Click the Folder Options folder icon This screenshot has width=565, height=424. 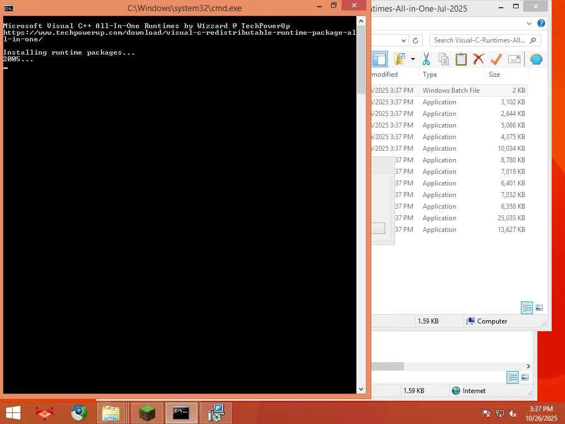(399, 59)
